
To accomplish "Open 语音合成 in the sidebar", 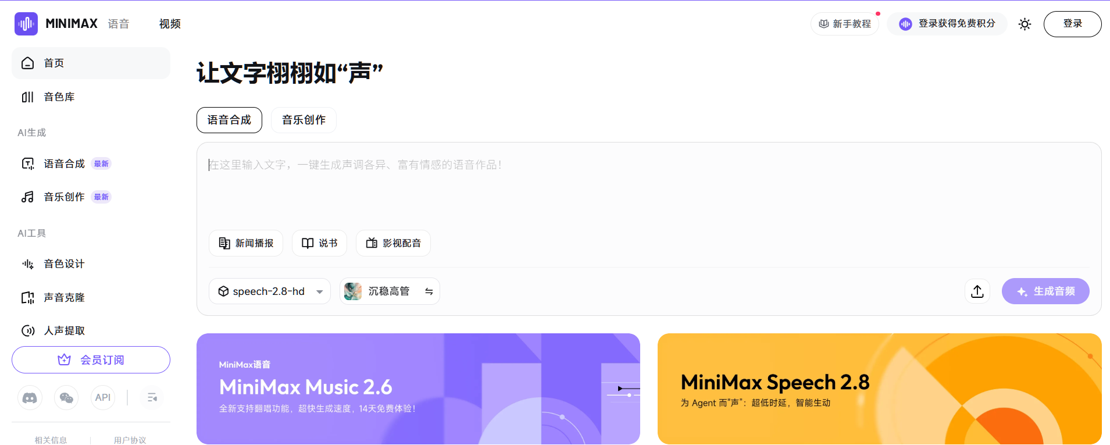I will pyautogui.click(x=91, y=163).
